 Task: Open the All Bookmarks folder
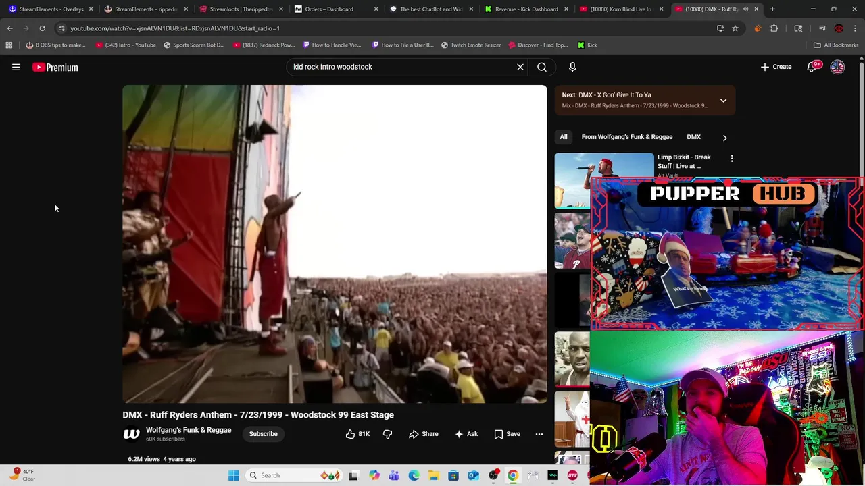point(836,45)
